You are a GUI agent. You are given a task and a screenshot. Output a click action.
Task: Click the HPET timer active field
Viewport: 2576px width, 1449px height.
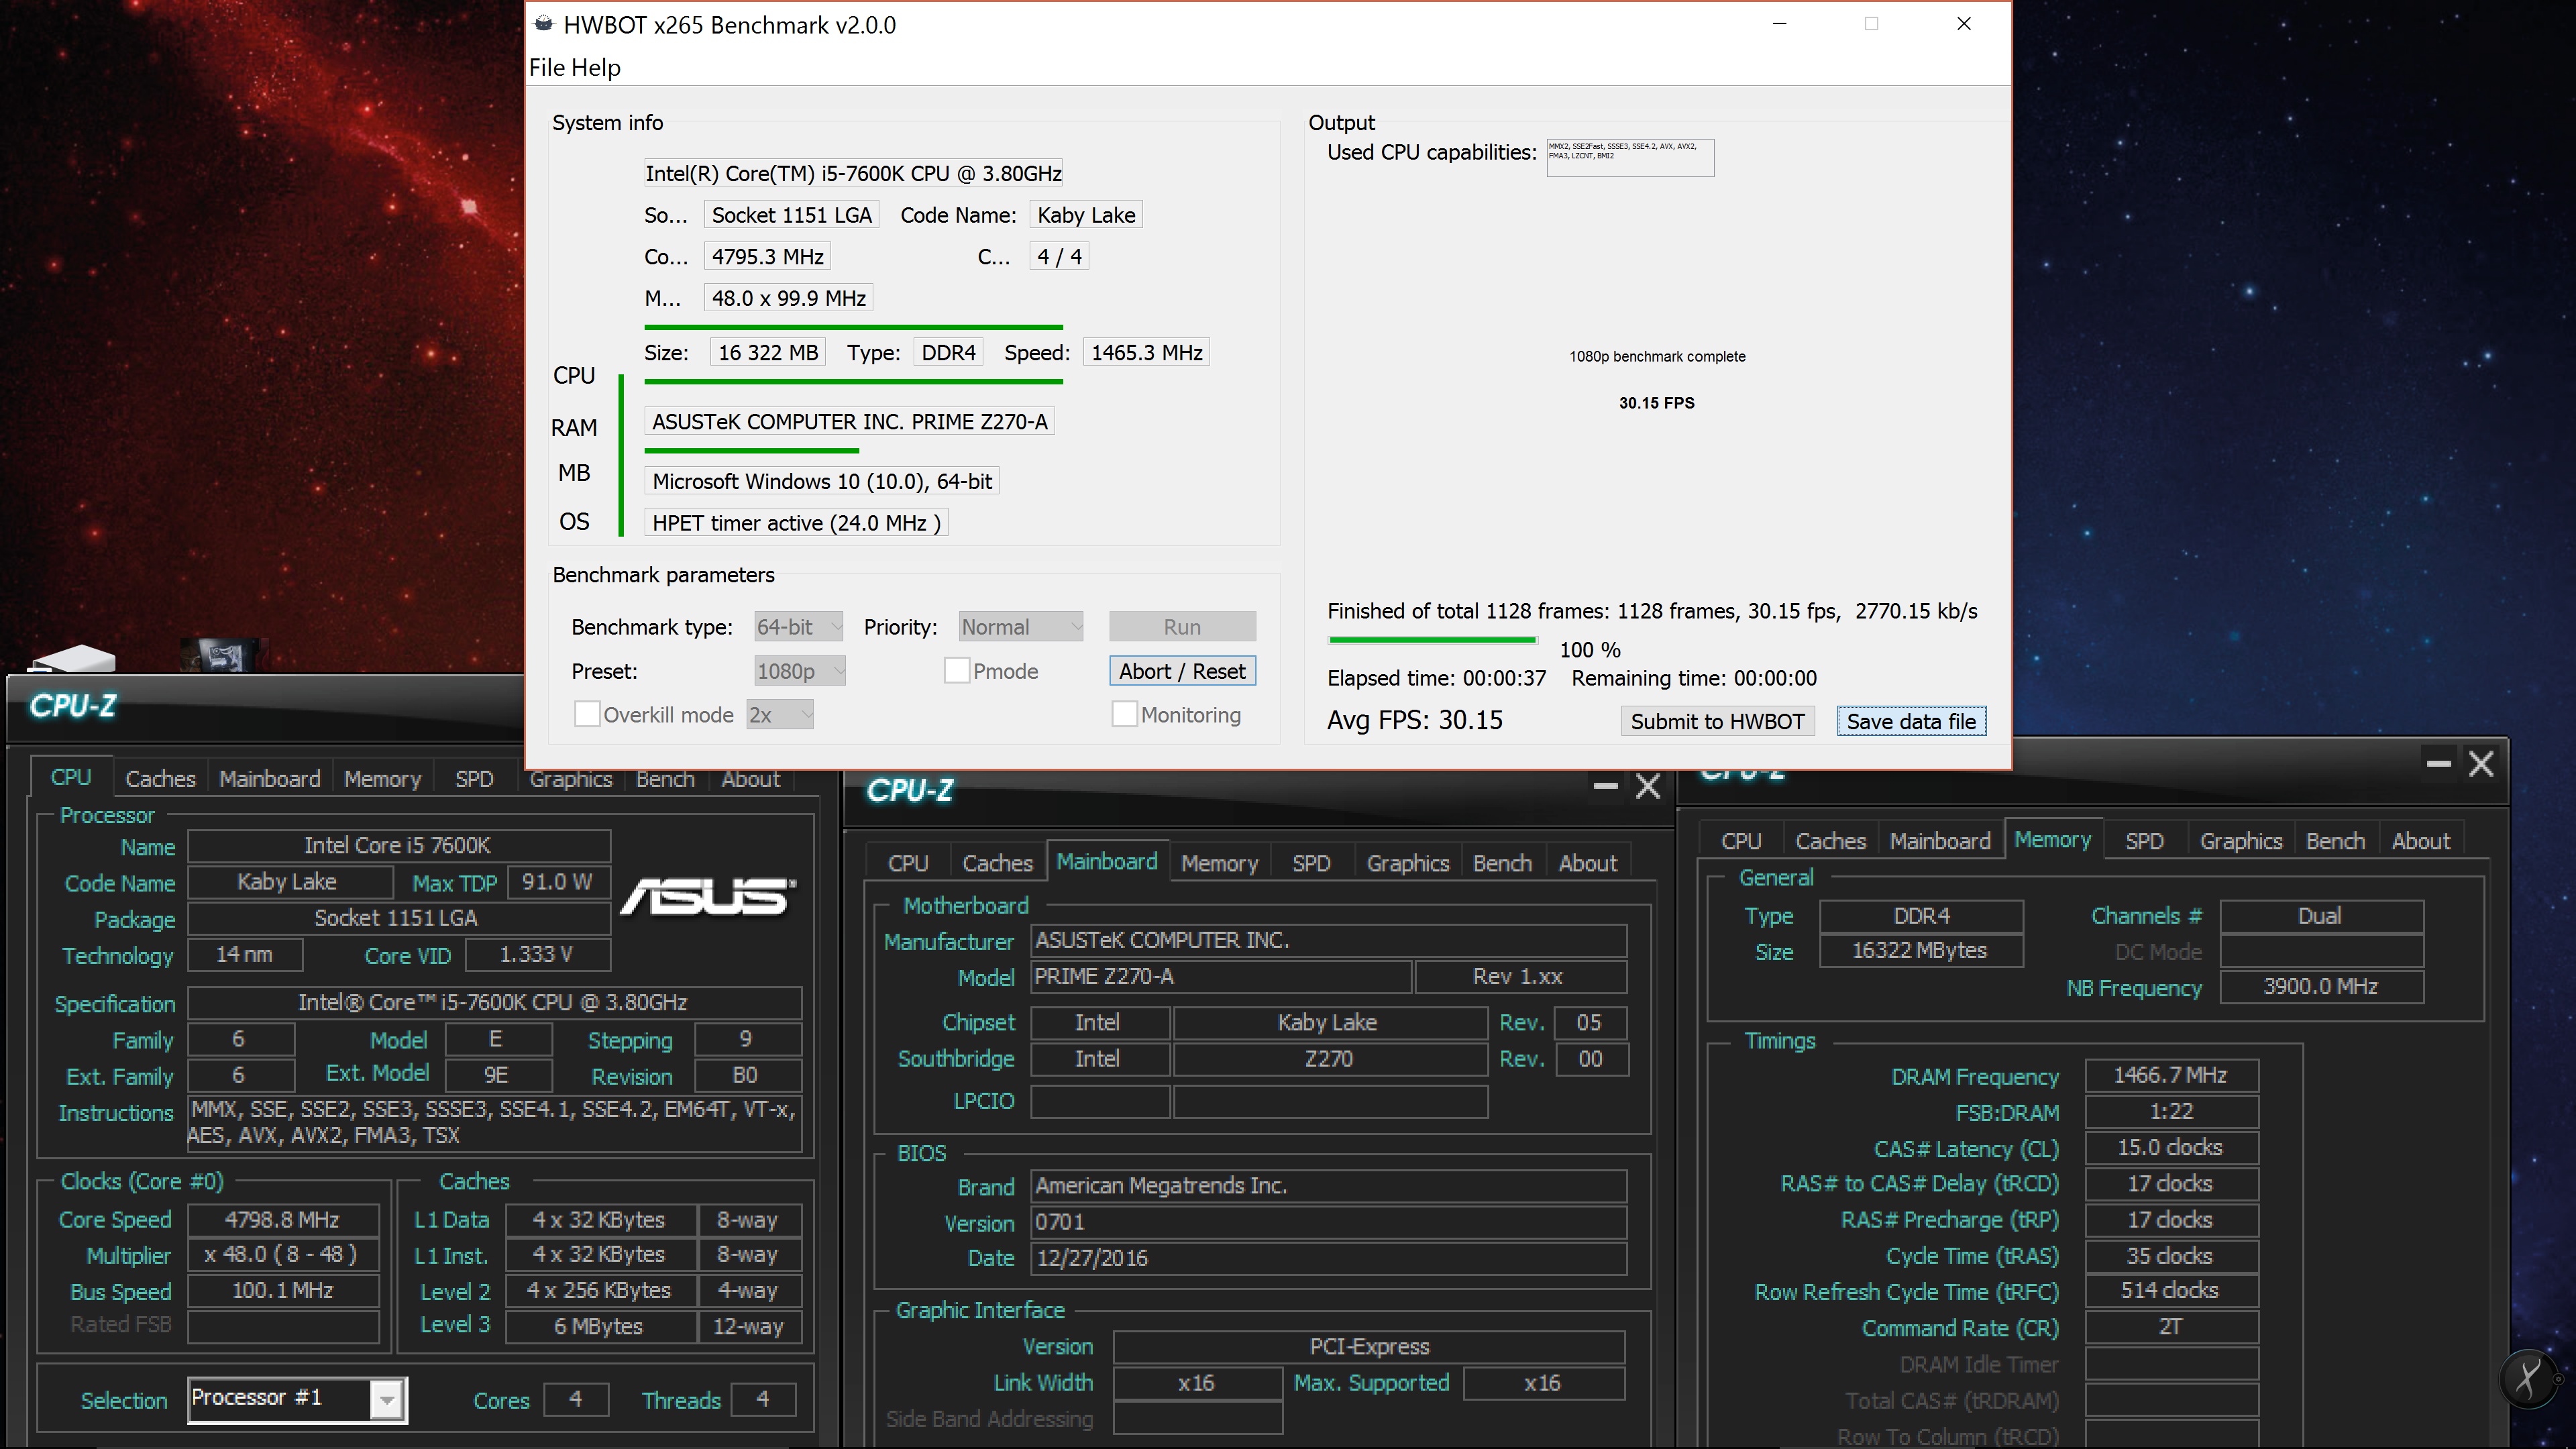[x=796, y=523]
